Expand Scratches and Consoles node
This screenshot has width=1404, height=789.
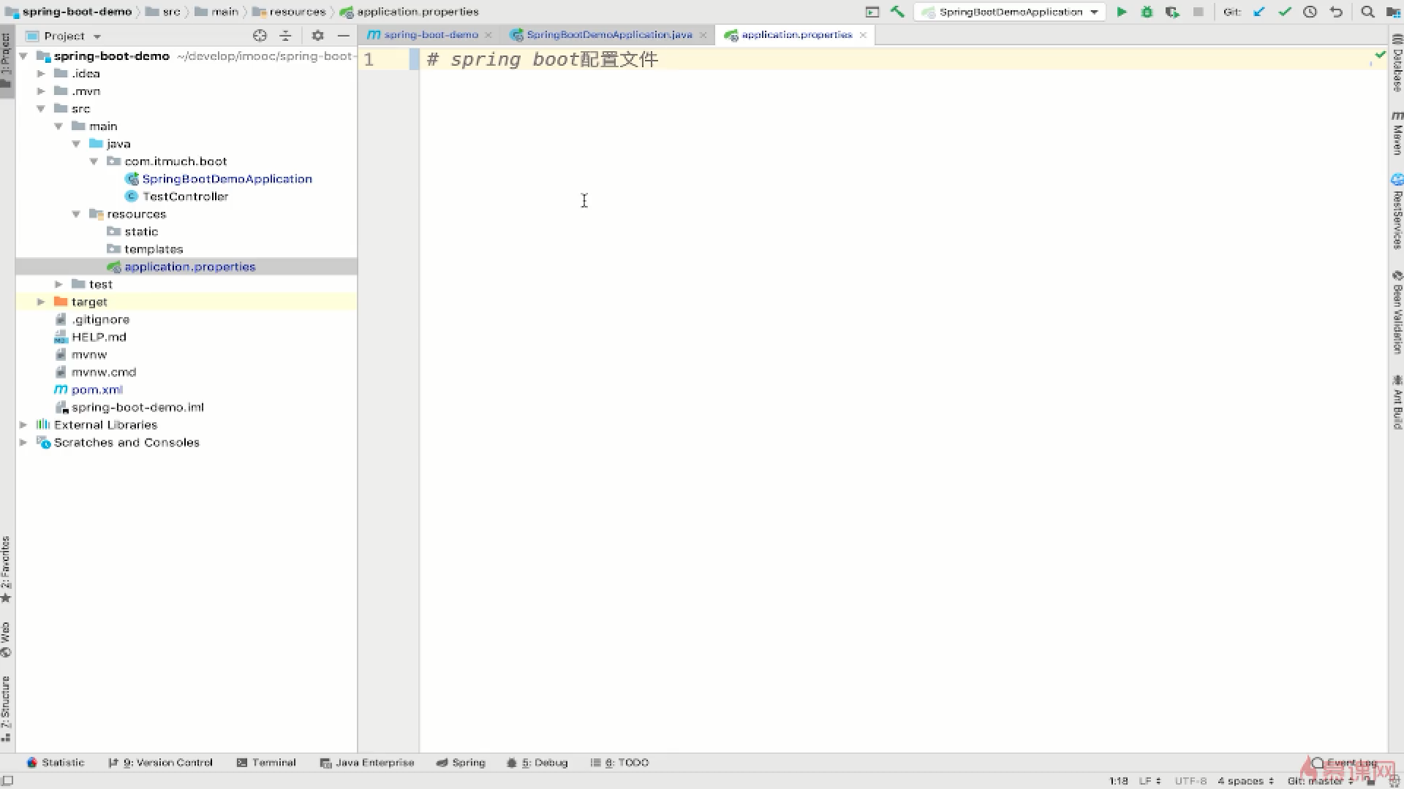pos(23,442)
